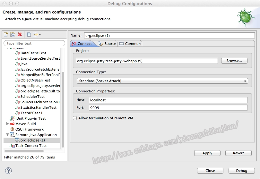Viewport: 260px width, 179px height.
Task: Click the Close button
Action: (210, 171)
